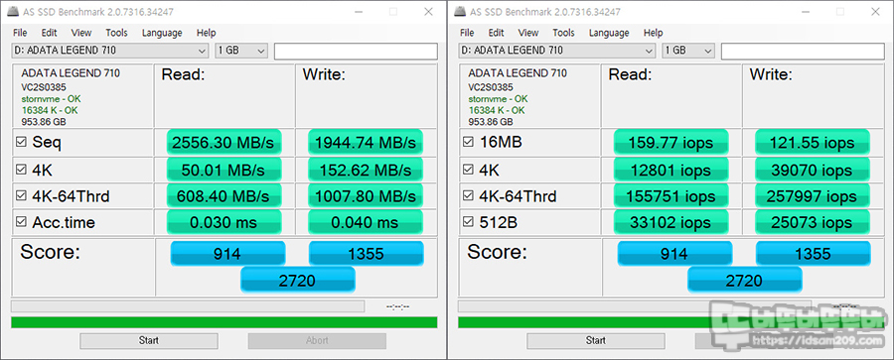894x360 pixels.
Task: Click 512B read result 33102 iops
Action: 671,223
